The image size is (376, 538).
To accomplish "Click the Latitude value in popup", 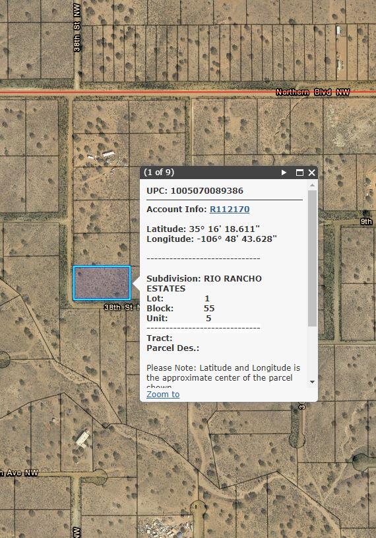I will tap(224, 229).
